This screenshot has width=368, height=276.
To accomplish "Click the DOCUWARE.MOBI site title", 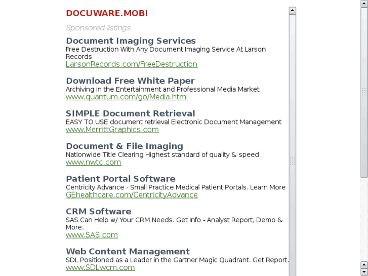I will [107, 13].
